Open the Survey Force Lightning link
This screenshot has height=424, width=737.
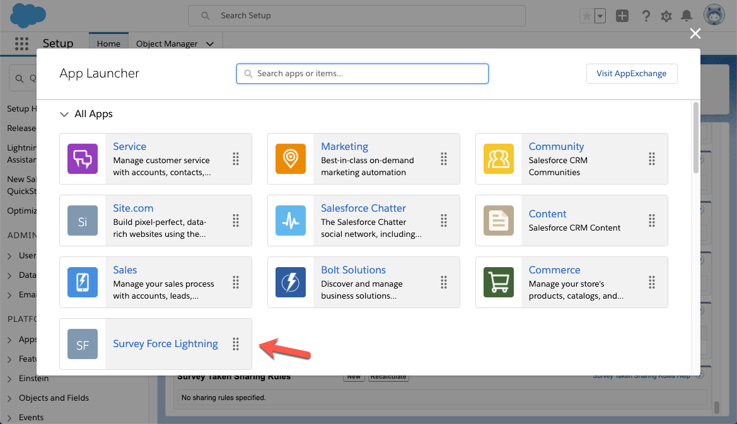click(165, 344)
